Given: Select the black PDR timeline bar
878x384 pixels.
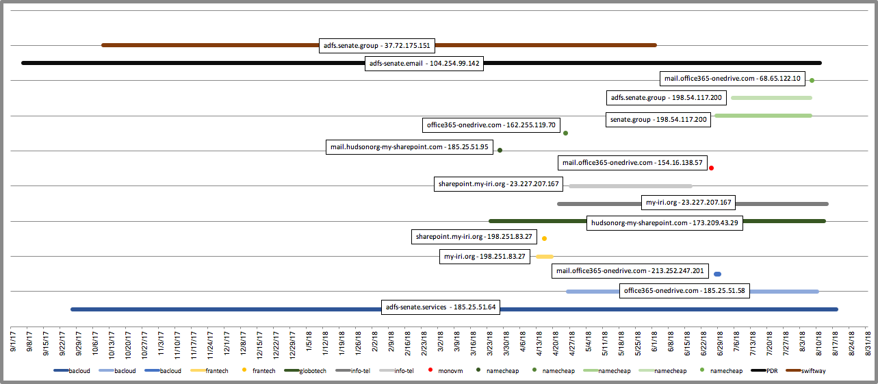Looking at the screenshot, I should point(422,63).
